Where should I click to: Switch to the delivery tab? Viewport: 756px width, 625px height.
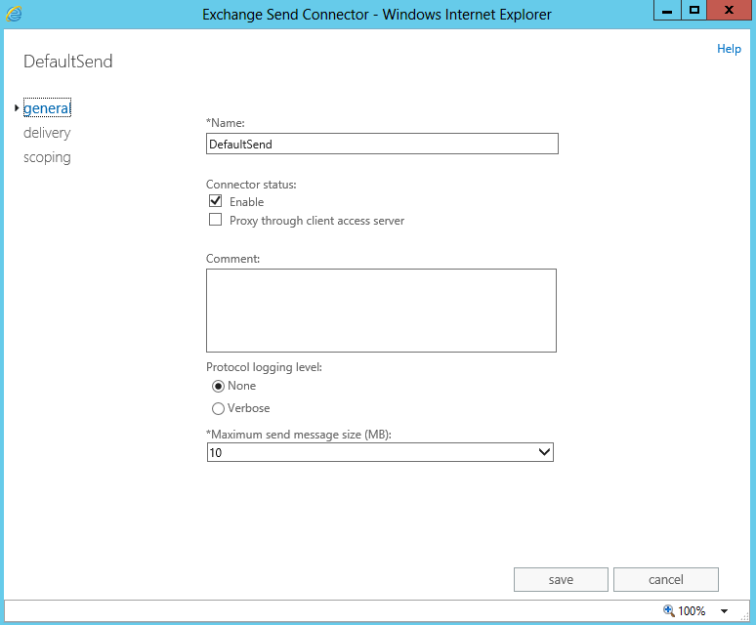47,133
